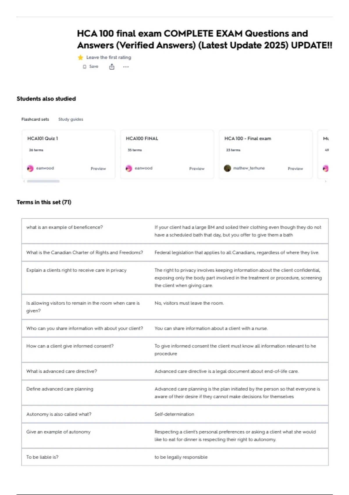This screenshot has width=349, height=495.
Task: Click eanwood avatar on HCA101 Quiz 1 card
Action: 30,168
